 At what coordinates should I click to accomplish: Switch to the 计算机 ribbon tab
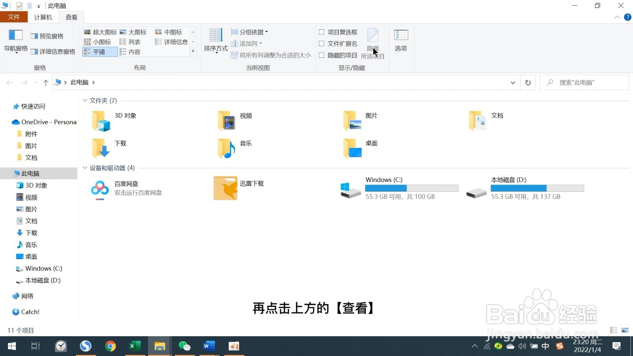click(43, 17)
